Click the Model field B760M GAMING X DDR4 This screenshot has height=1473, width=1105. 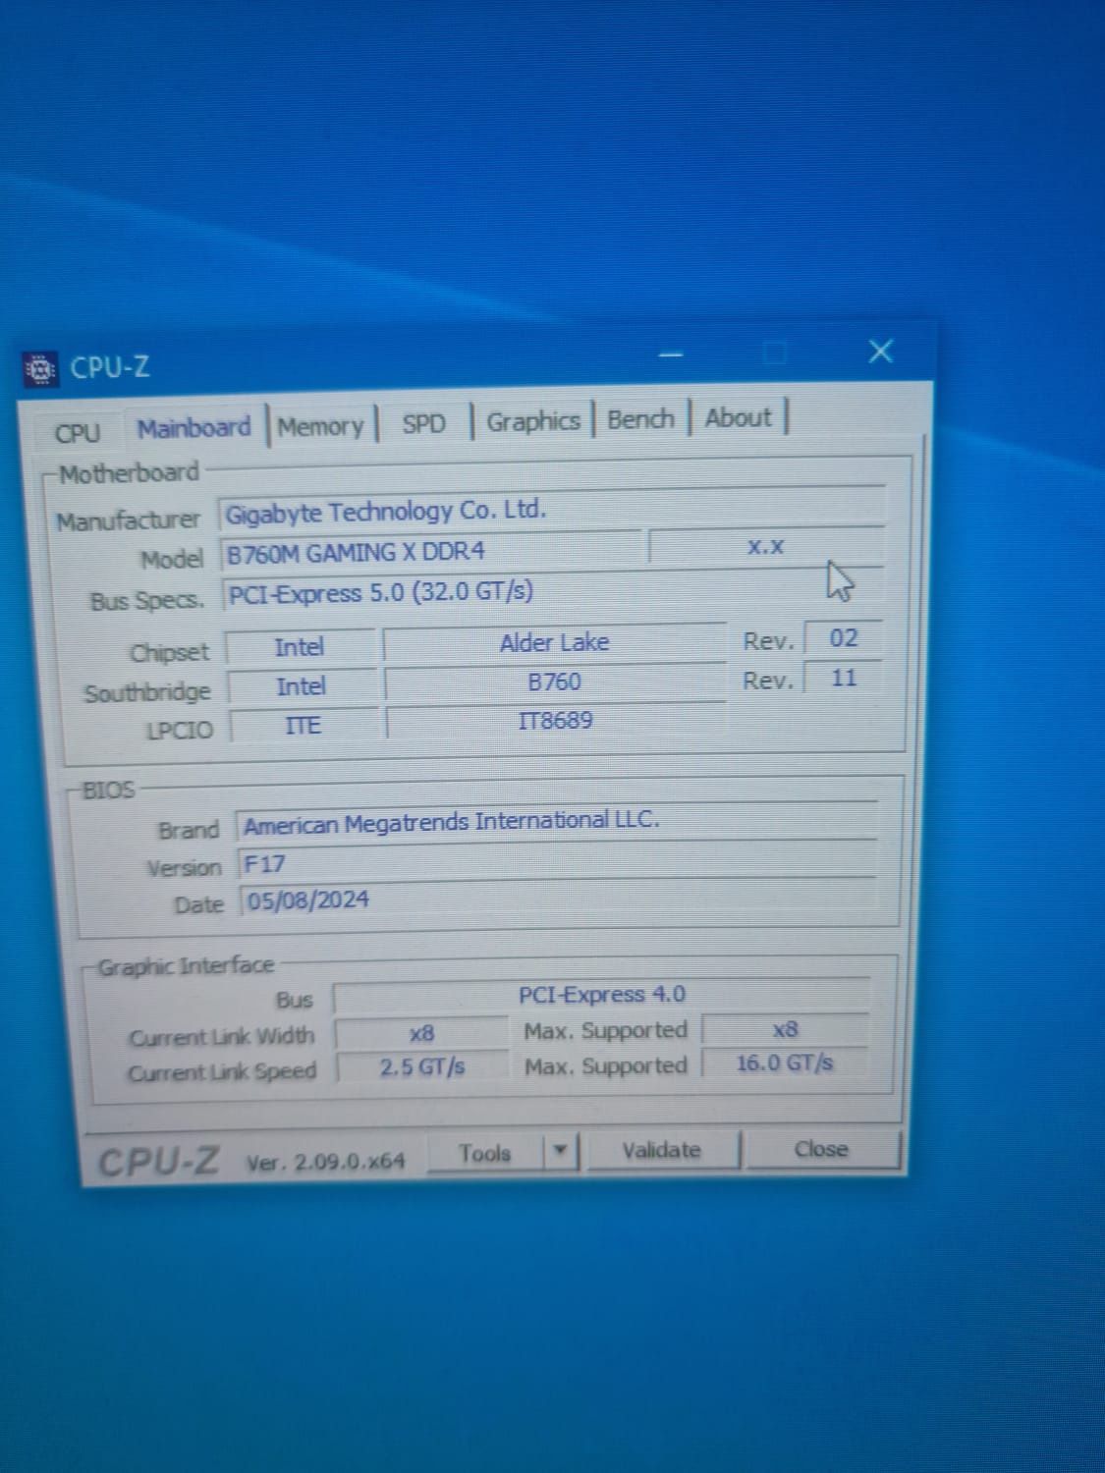pos(430,552)
